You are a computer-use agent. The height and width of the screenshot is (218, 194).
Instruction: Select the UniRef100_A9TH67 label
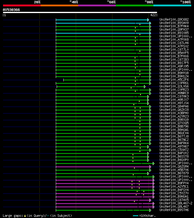(x=174, y=146)
